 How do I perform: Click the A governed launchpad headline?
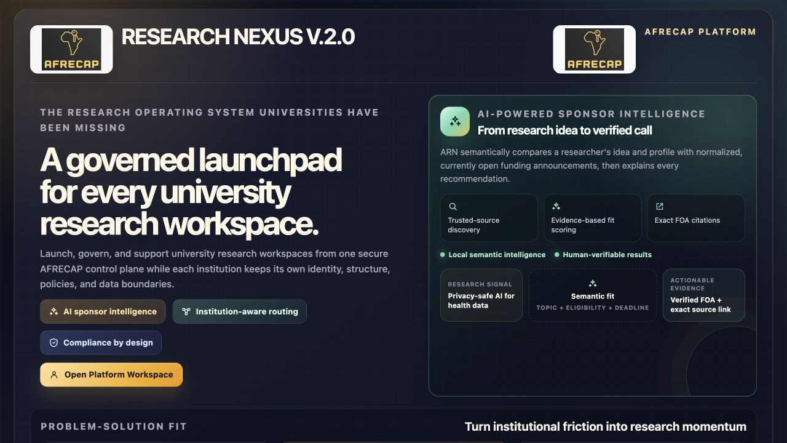tap(191, 193)
